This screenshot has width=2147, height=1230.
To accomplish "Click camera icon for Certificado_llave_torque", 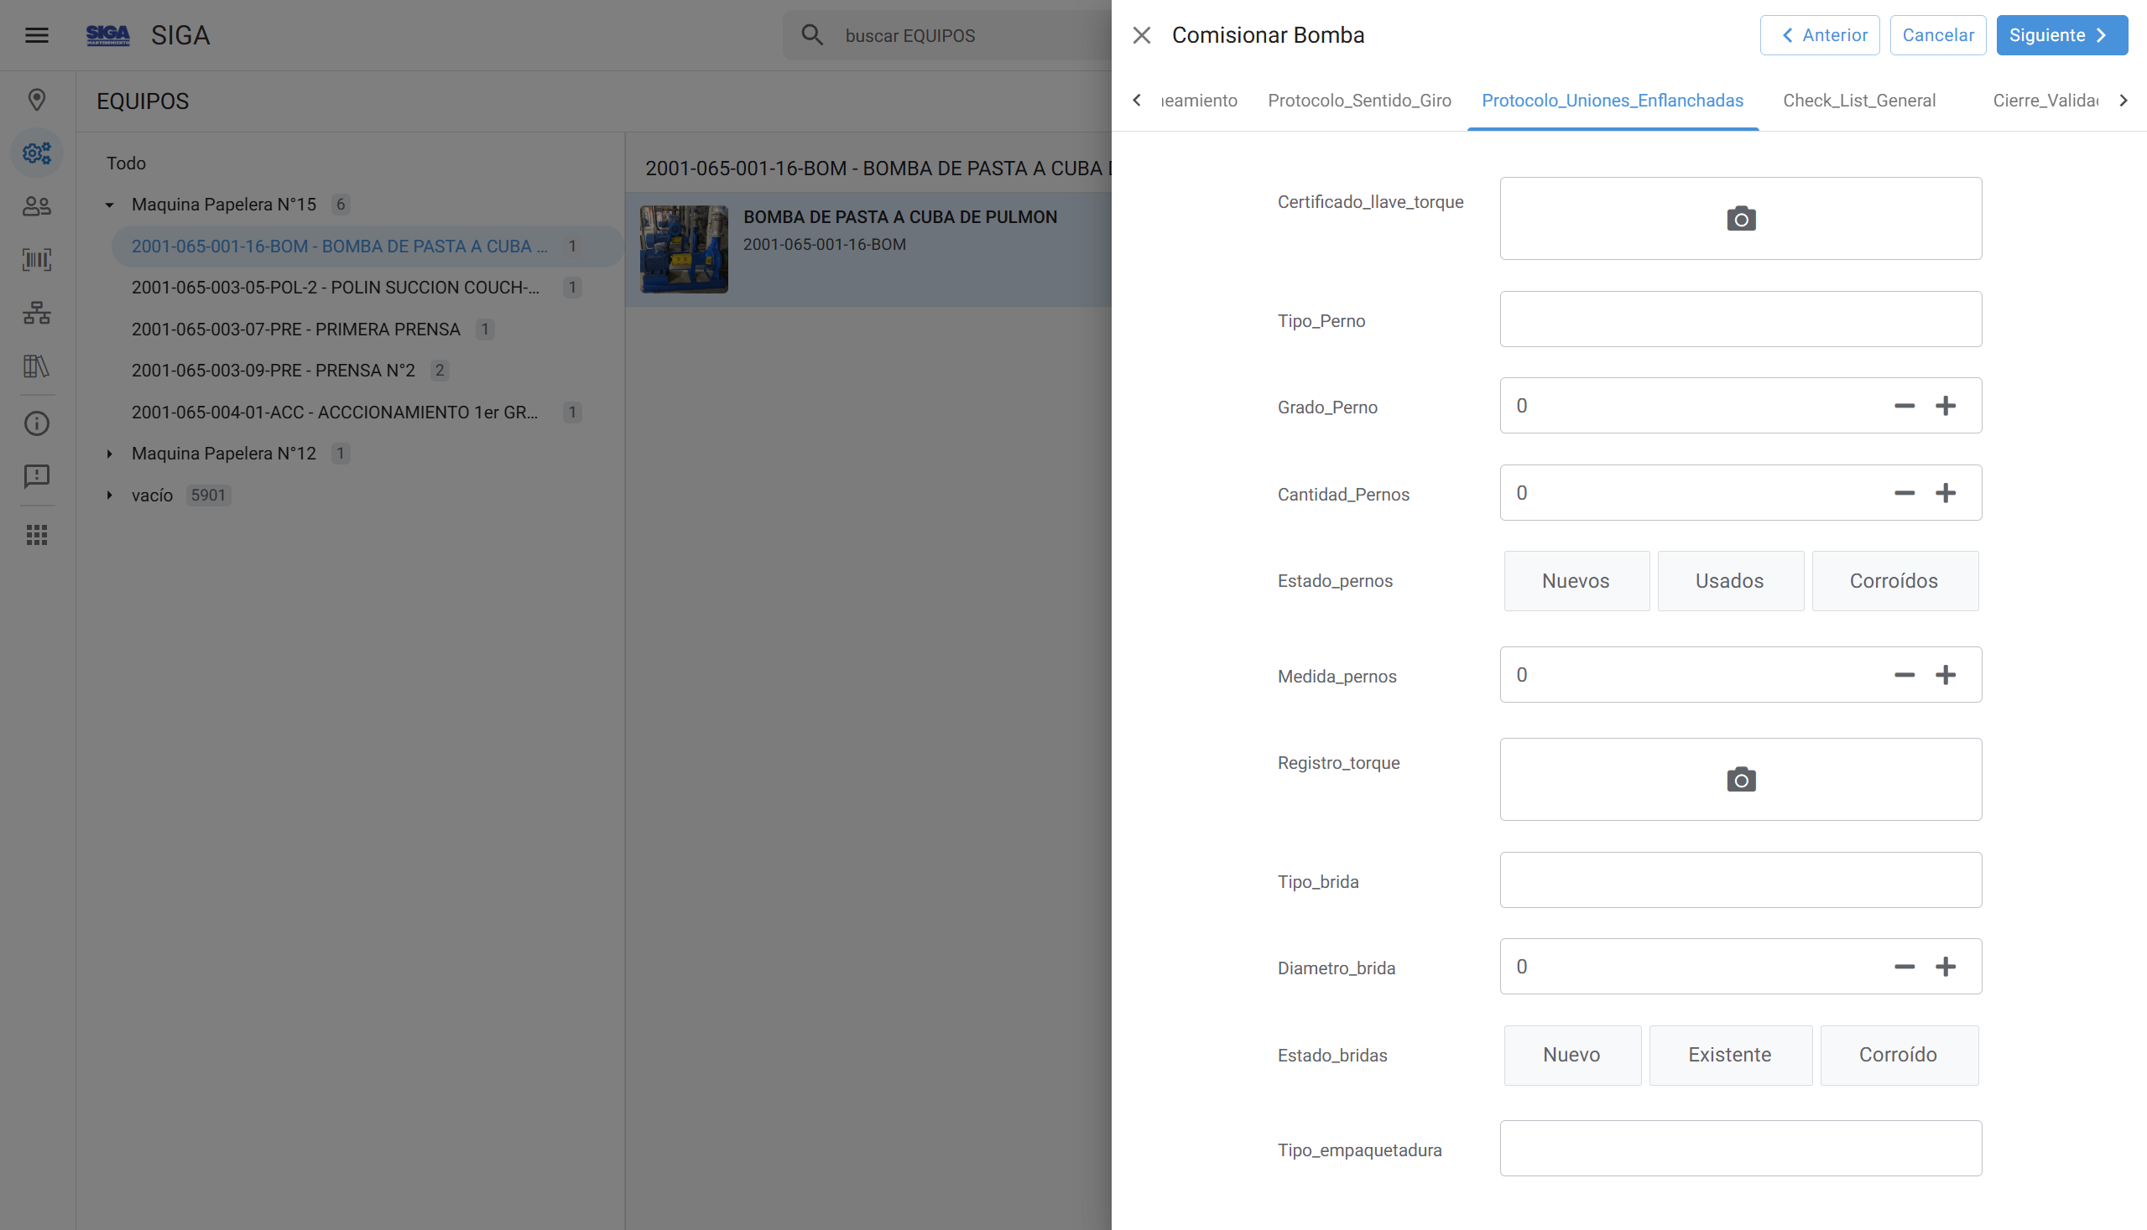I will click(x=1740, y=219).
